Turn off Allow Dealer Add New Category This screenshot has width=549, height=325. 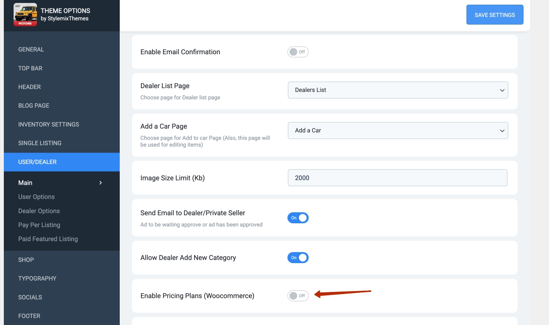click(x=298, y=258)
